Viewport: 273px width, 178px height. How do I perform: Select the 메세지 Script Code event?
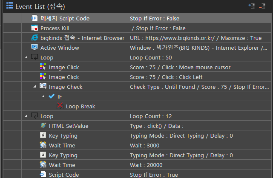[x=65, y=18]
